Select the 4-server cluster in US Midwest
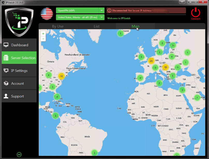Screen dimensions: 209x159 click(x=49, y=75)
